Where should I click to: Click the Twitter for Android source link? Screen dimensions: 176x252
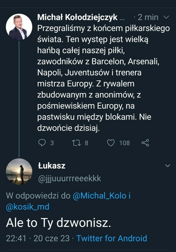[x=111, y=238]
